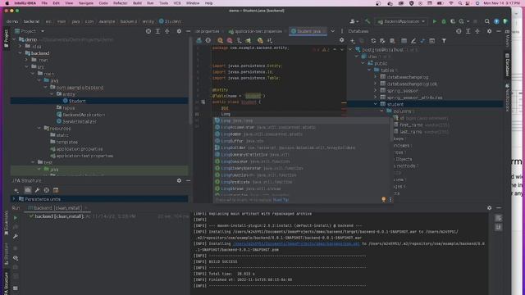Toggle Database tool window stripe button
The height and width of the screenshot is (295, 525).
pos(507,64)
